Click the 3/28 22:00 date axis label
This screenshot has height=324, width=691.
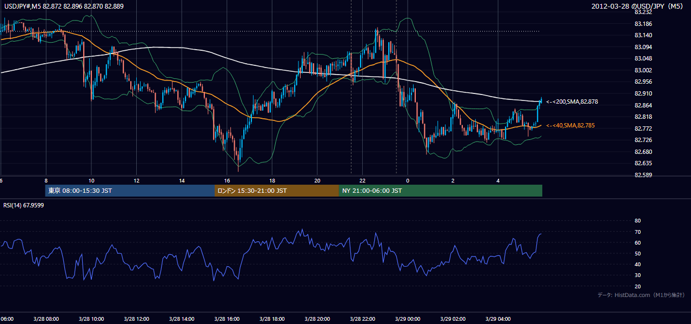(x=362, y=319)
